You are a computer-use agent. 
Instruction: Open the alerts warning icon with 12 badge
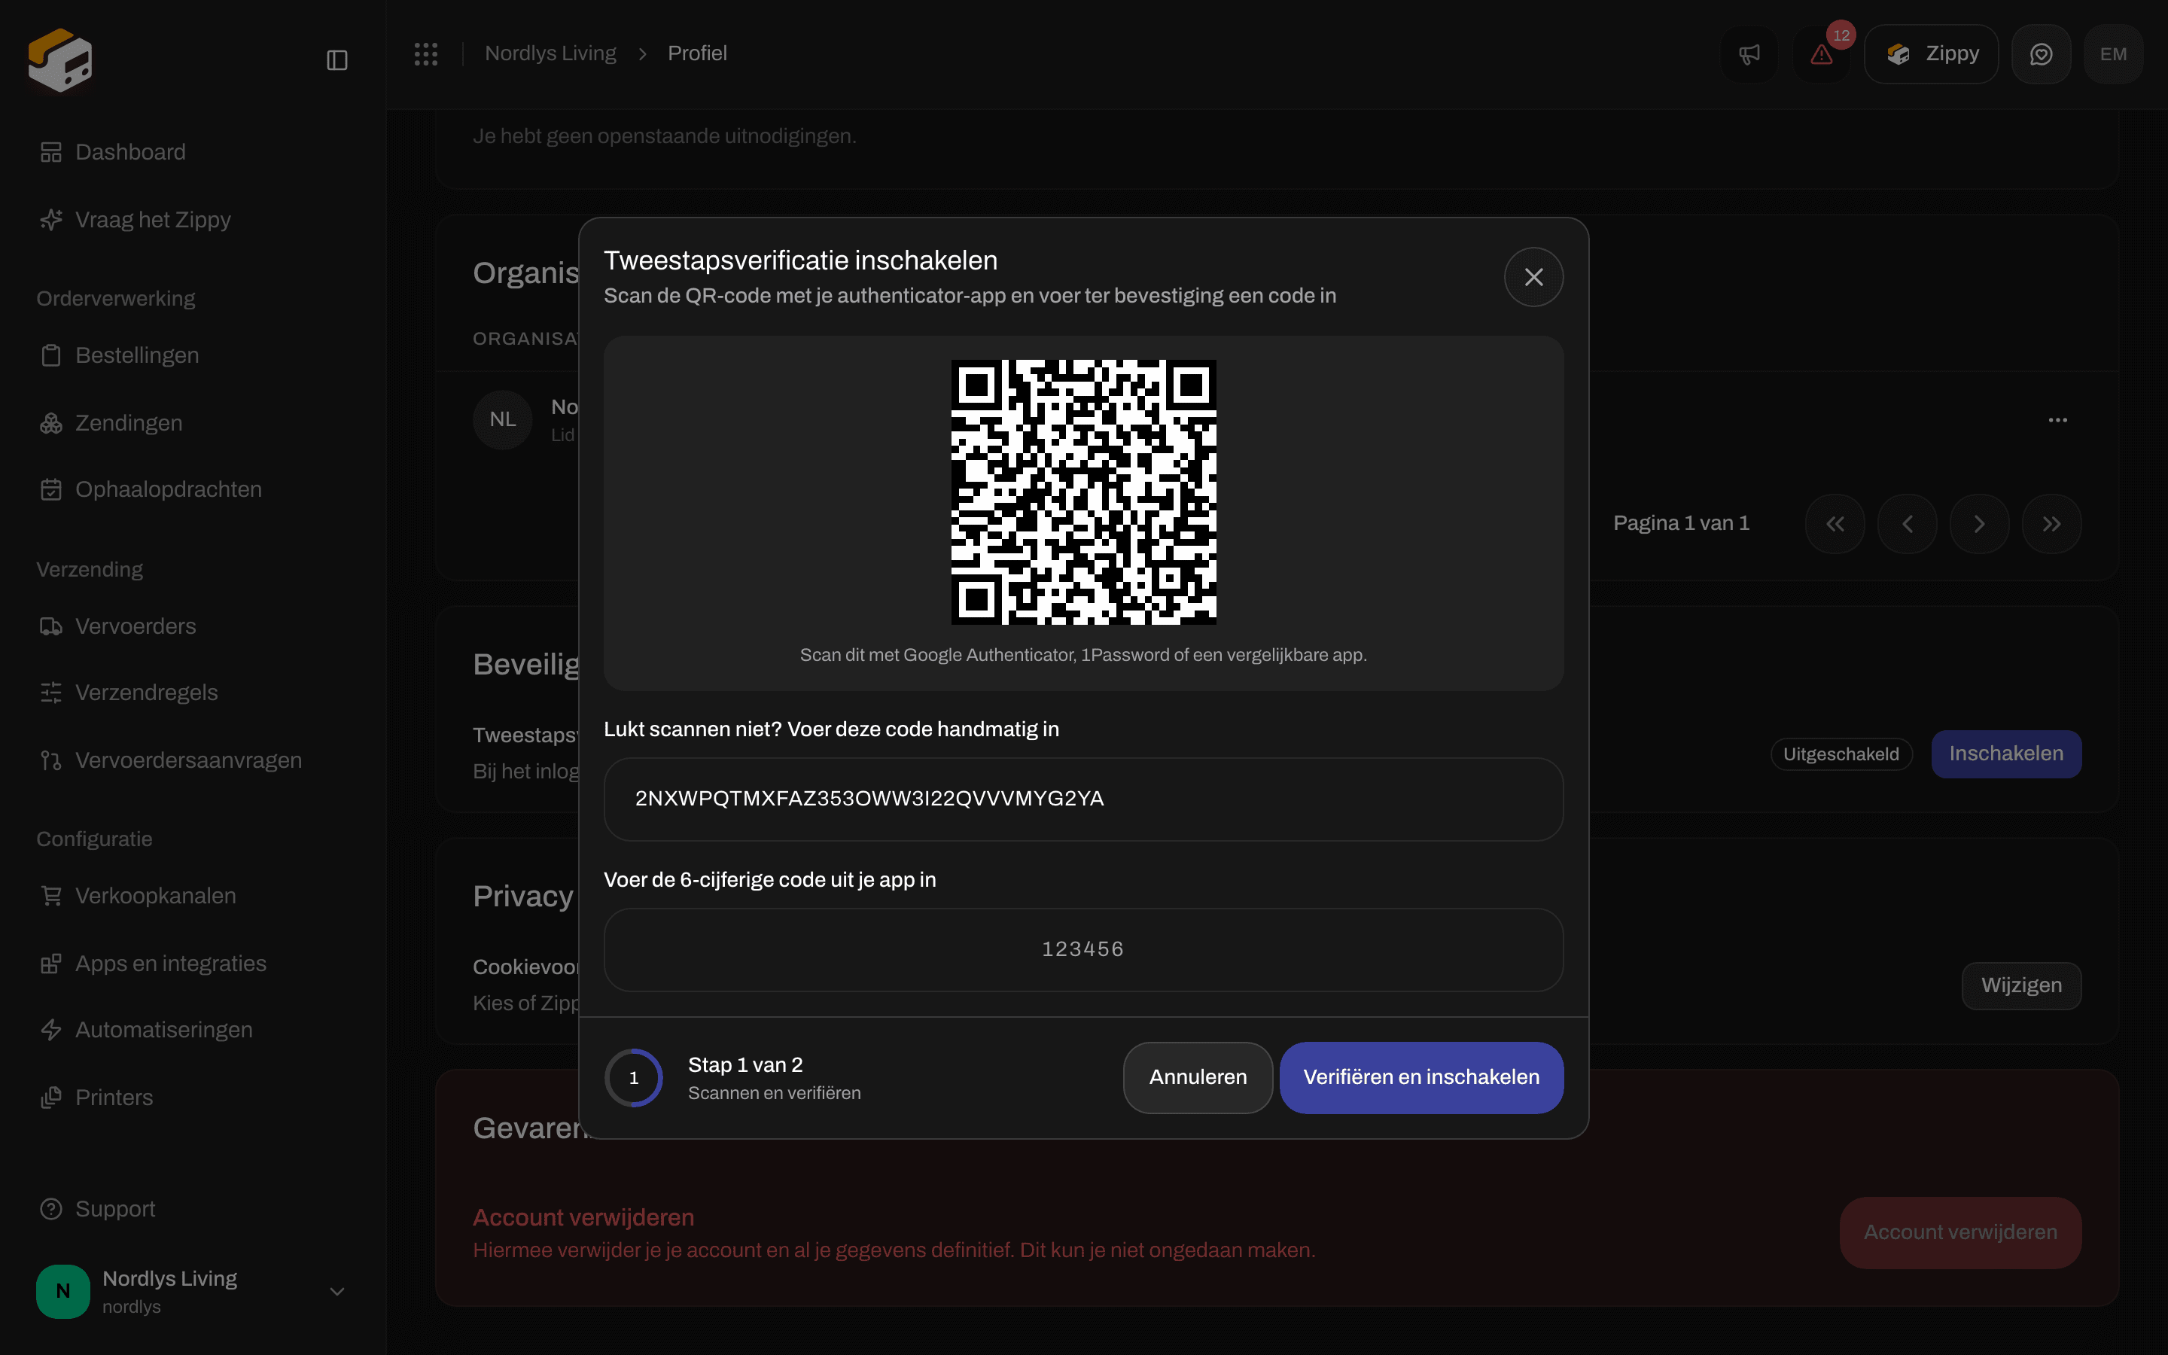click(x=1822, y=55)
